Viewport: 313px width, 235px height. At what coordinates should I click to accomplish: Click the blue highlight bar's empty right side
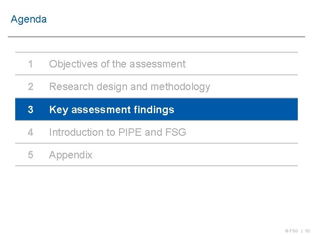243,110
